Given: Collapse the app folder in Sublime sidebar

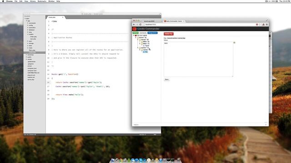Looking at the screenshot, I should coord(26,21).
